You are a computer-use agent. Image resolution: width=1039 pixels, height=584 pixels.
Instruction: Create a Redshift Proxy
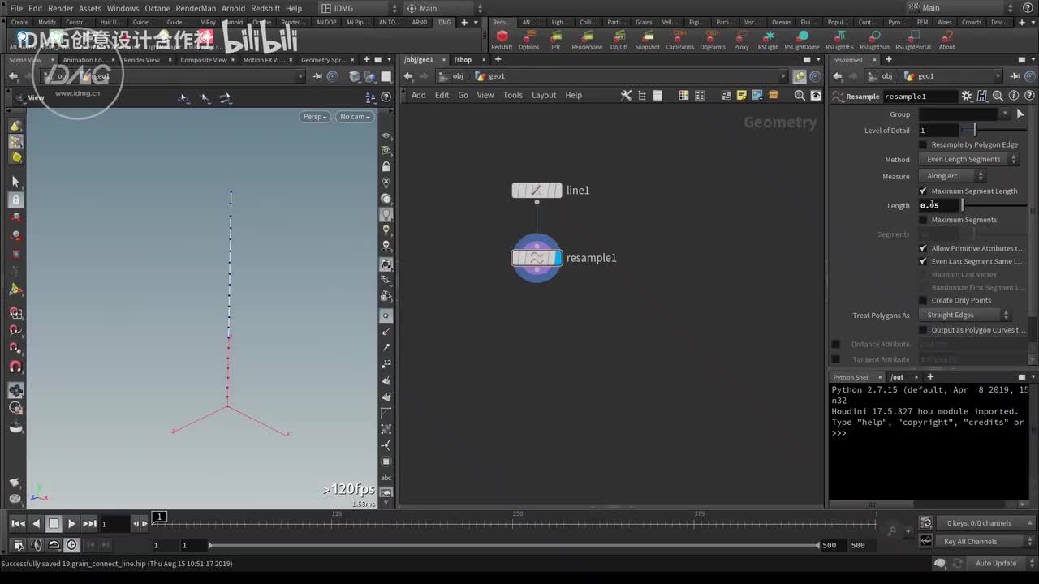click(741, 41)
